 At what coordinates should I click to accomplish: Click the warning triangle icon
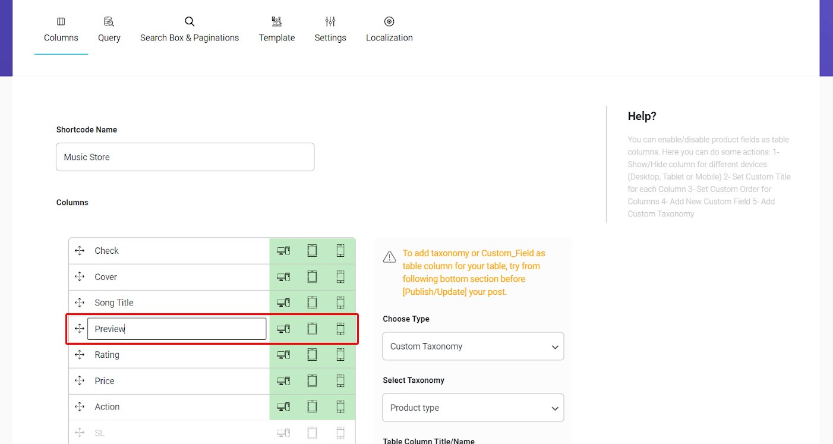point(389,257)
